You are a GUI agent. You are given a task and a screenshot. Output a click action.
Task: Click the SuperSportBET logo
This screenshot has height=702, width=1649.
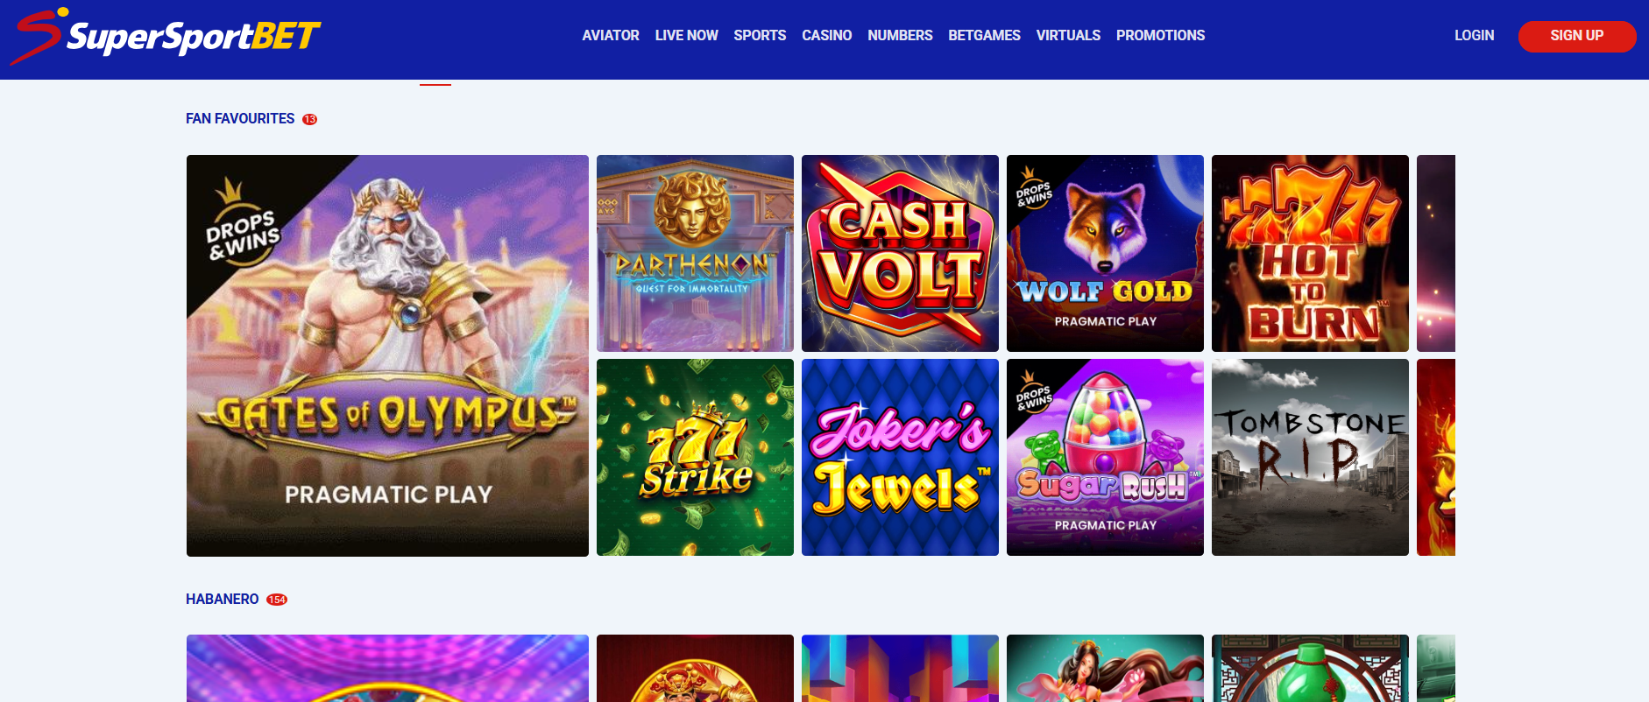[166, 36]
